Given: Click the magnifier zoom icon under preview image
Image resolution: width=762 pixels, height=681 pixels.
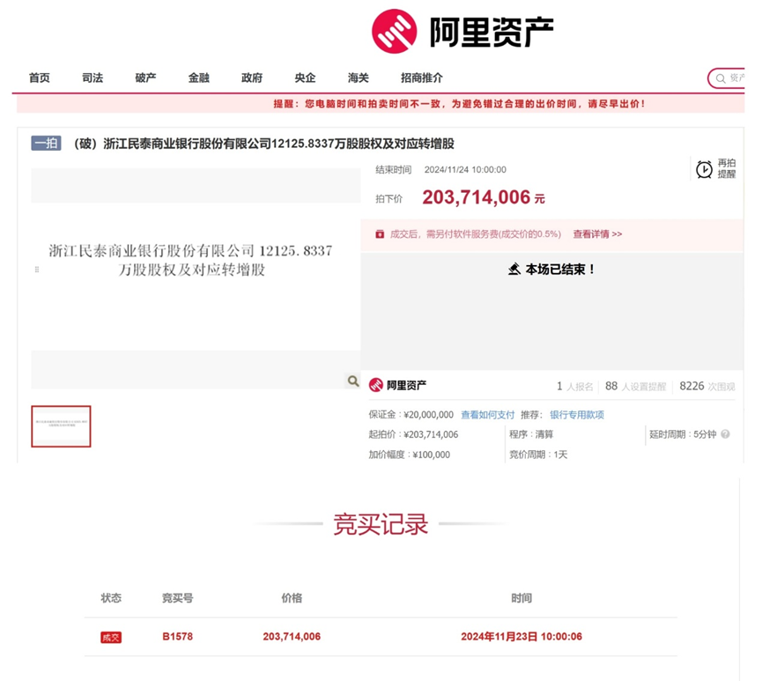Looking at the screenshot, I should 353,381.
